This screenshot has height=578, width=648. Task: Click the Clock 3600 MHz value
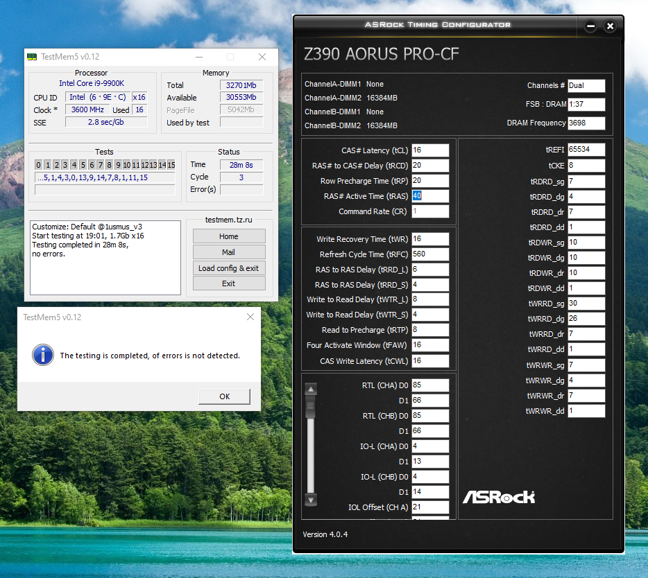click(x=87, y=110)
